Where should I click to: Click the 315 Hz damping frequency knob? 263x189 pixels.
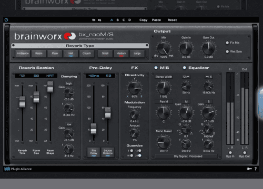pyautogui.click(x=69, y=149)
